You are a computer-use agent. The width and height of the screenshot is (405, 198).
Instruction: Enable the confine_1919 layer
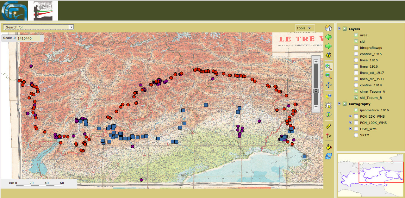point(356,85)
